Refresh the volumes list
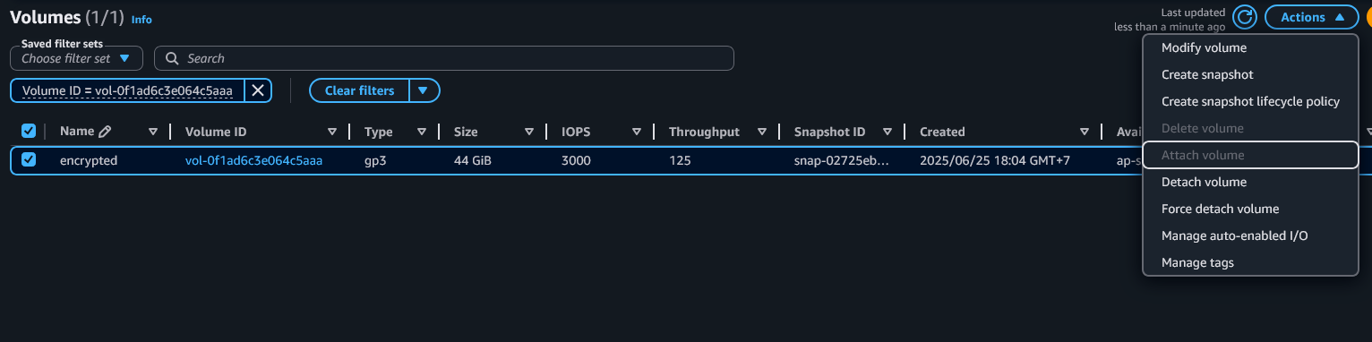This screenshot has height=342, width=1372. pyautogui.click(x=1245, y=17)
